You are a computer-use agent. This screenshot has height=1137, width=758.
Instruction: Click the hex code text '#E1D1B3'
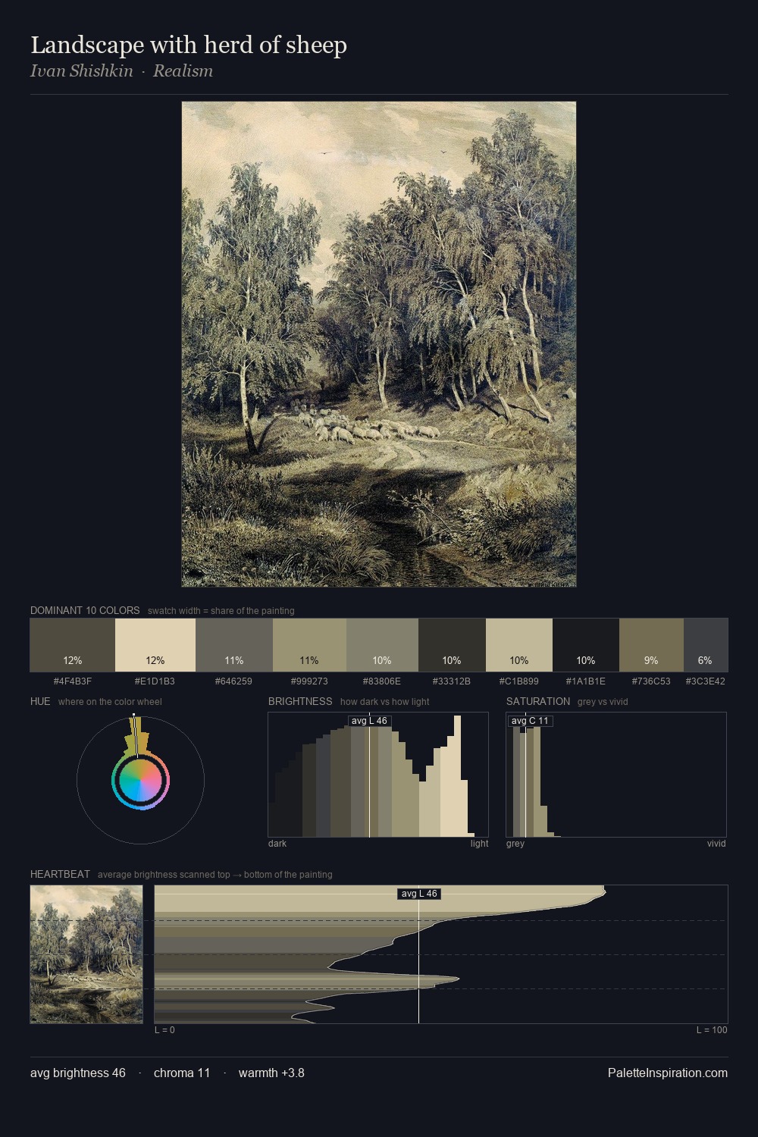coord(155,681)
